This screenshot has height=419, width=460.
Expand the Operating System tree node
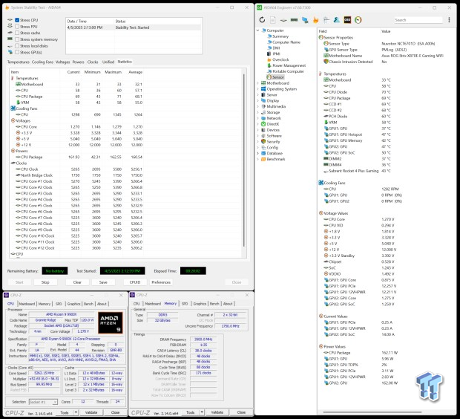pyautogui.click(x=258, y=89)
